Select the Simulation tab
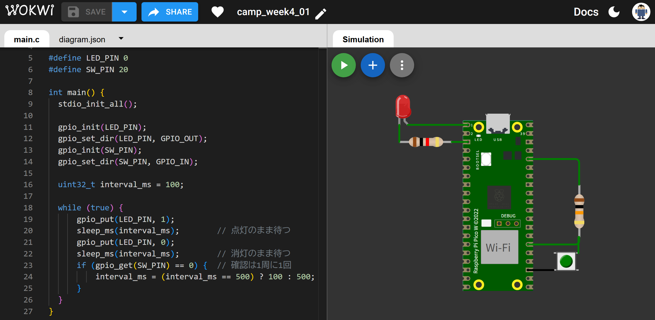655x320 pixels. click(x=363, y=39)
